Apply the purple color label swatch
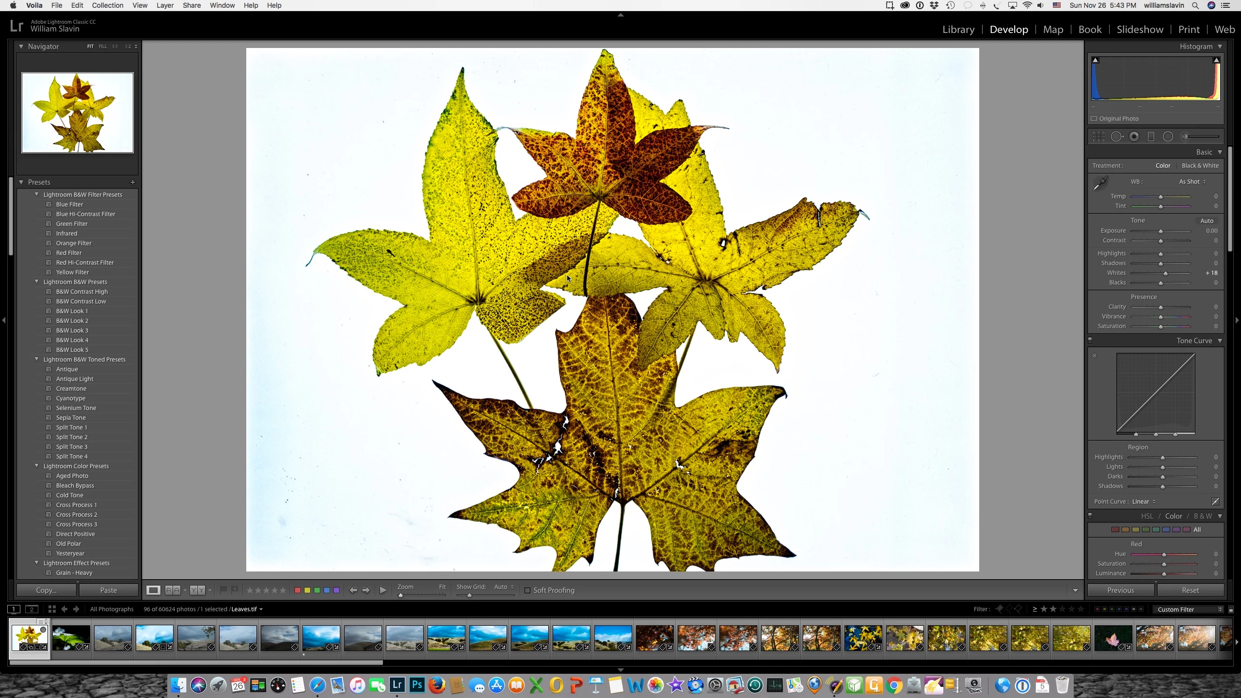Screen dimensions: 1241x698 tap(336, 590)
